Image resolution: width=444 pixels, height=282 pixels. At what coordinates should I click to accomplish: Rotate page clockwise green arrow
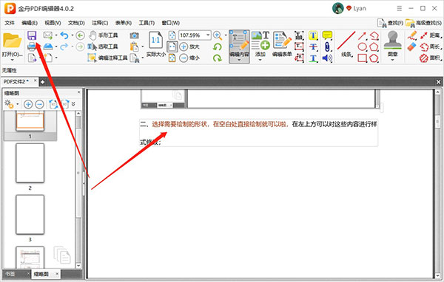click(218, 58)
